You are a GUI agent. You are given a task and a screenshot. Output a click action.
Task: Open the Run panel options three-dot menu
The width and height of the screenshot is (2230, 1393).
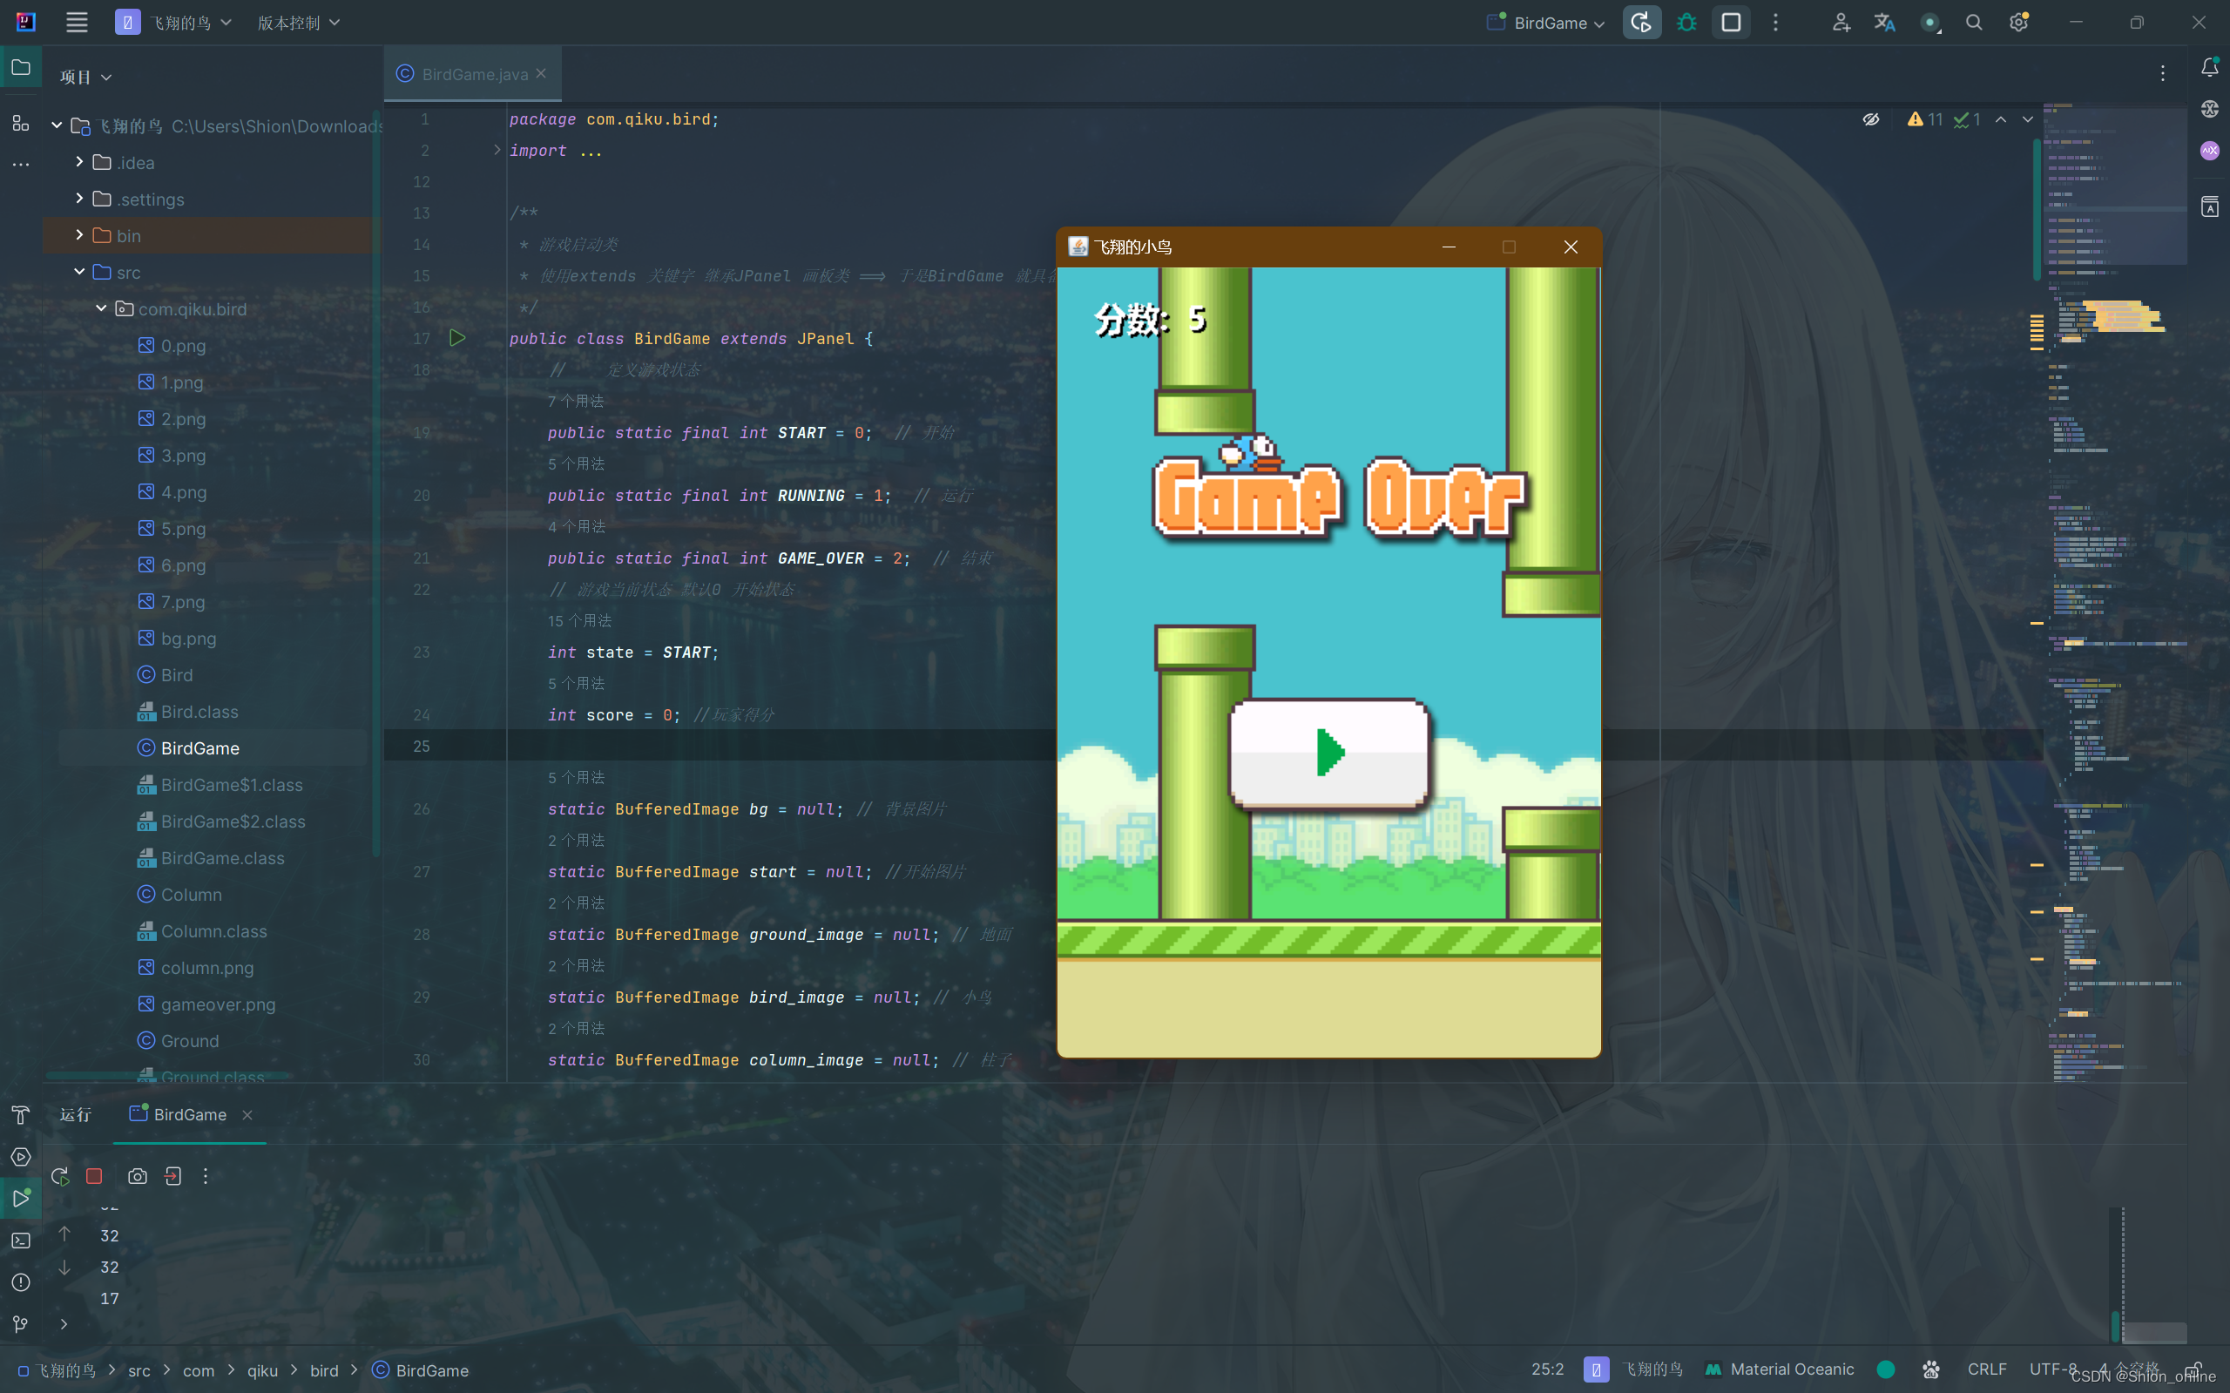[x=206, y=1175]
